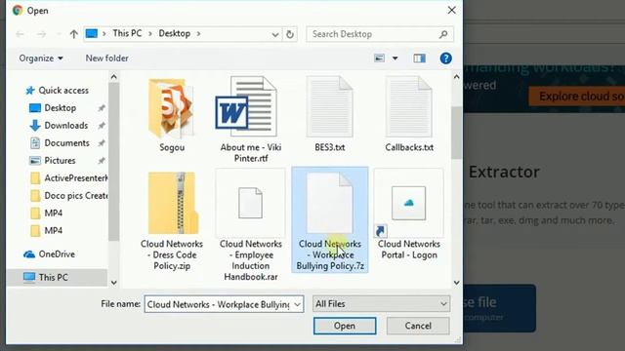
Task: Cancel the Open dialog
Action: pos(418,326)
